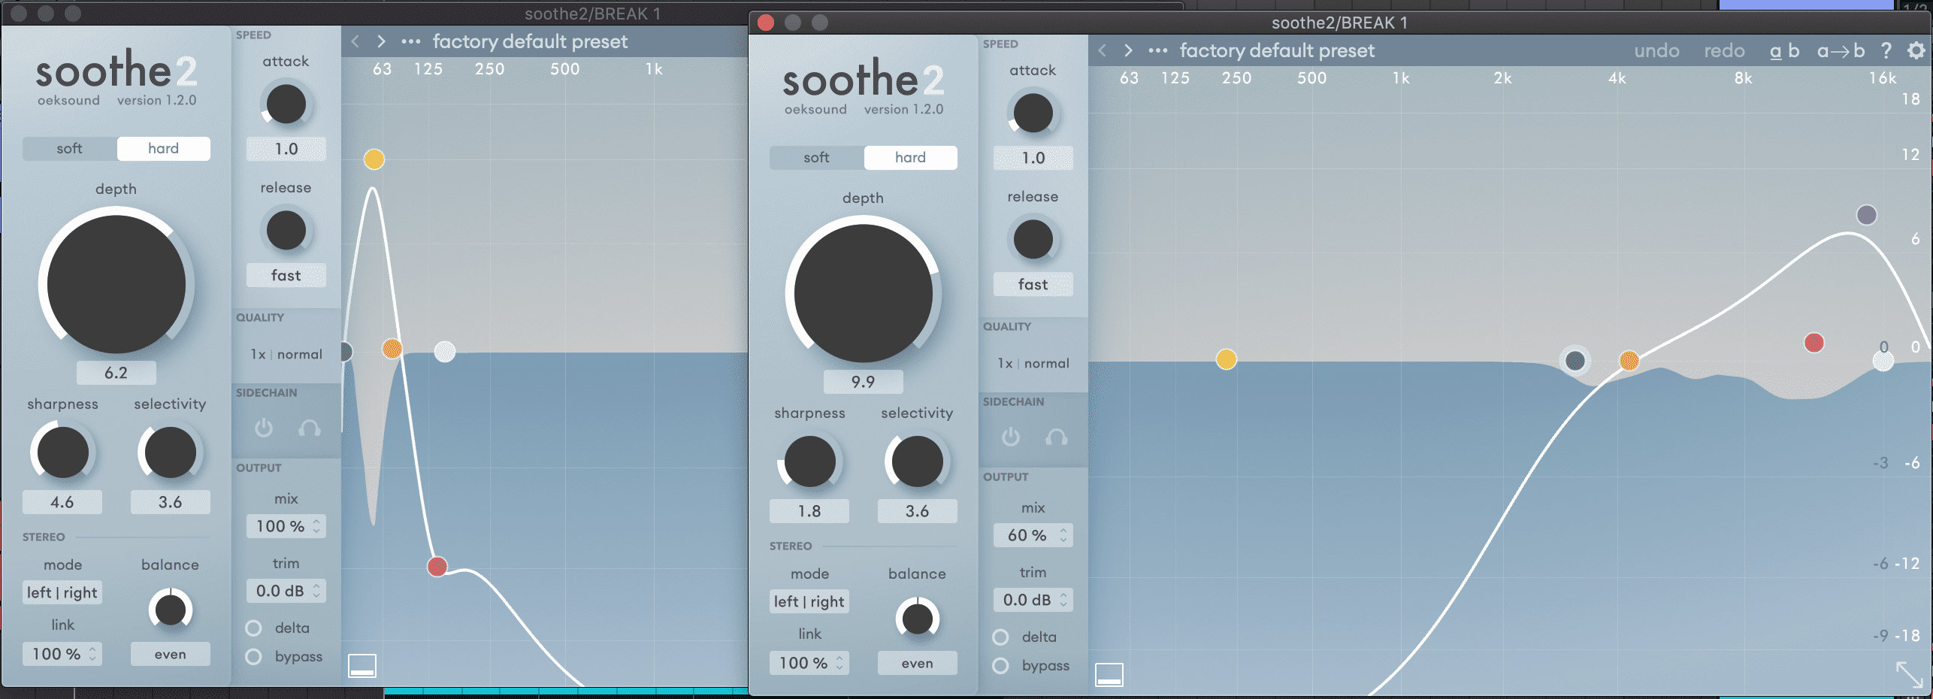
Task: Open preset options dots in left window
Action: 411,41
